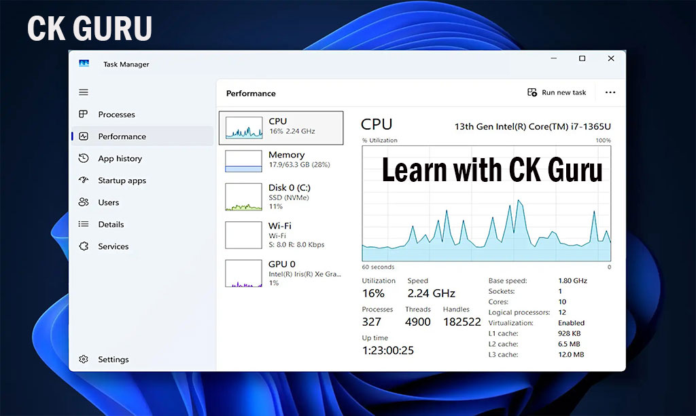Viewport: 696px width, 416px height.
Task: Go to the App history label
Action: point(120,158)
